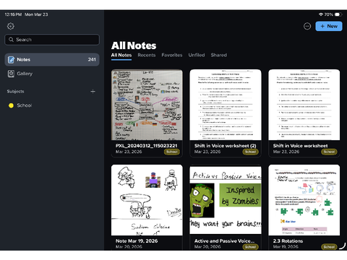Switch to the Recents tab
This screenshot has width=347, height=260.
click(x=147, y=55)
